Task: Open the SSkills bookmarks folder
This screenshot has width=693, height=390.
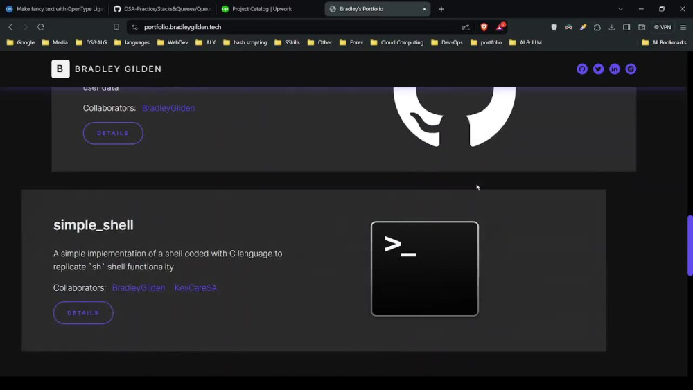Action: coord(287,42)
